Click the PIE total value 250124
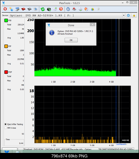The image size is (139, 159). pos(21,25)
